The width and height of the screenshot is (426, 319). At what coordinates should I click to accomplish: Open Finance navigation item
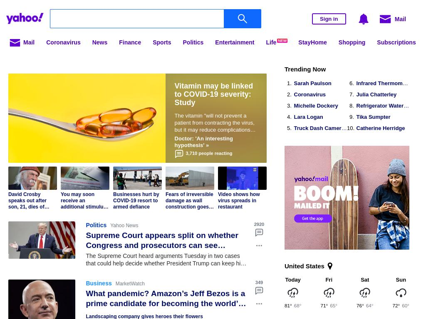(130, 43)
